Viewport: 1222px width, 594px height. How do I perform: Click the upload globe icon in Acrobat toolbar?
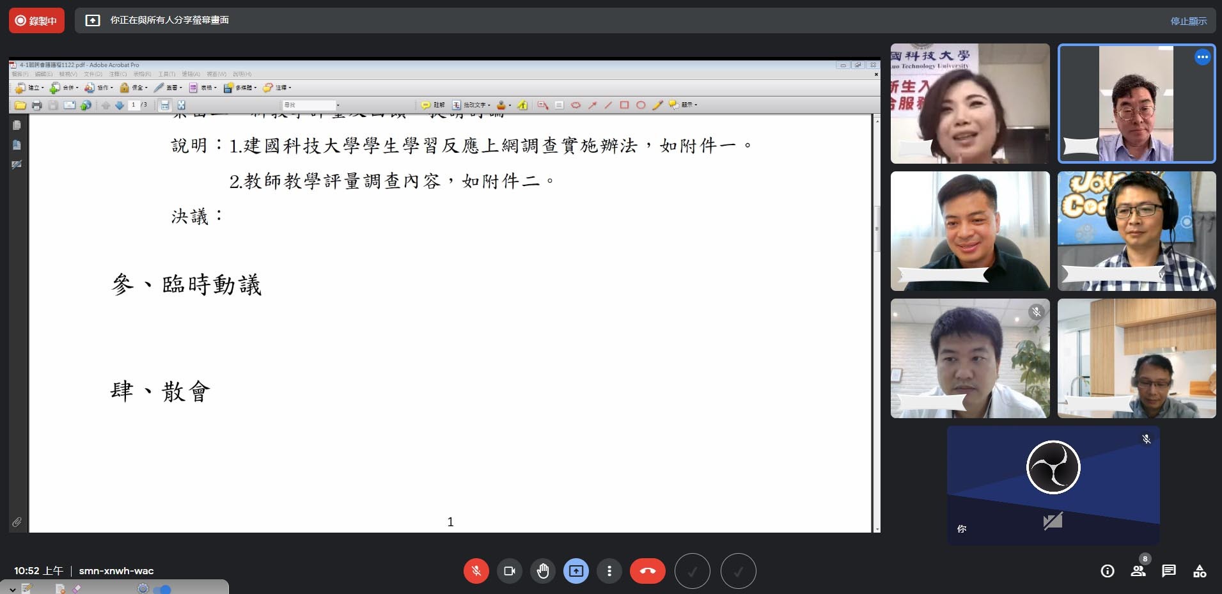coord(86,105)
